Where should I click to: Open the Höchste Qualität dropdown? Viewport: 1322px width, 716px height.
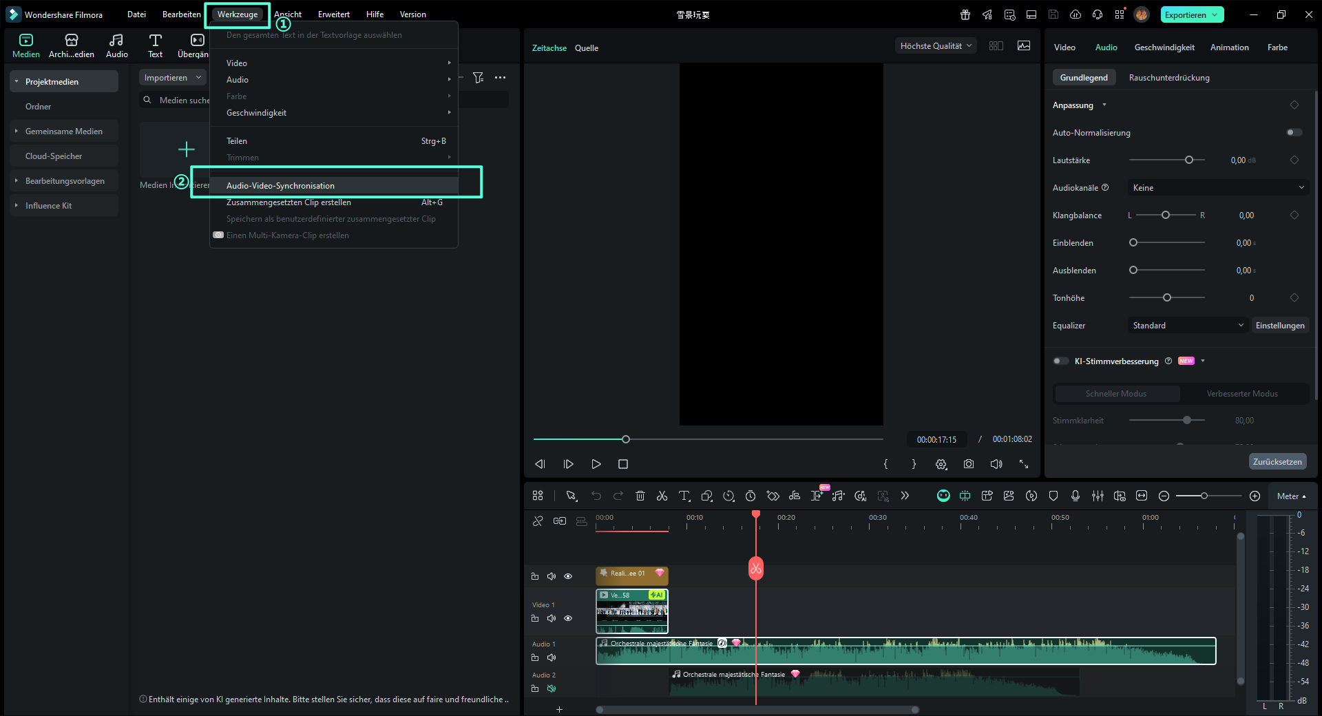coord(934,45)
